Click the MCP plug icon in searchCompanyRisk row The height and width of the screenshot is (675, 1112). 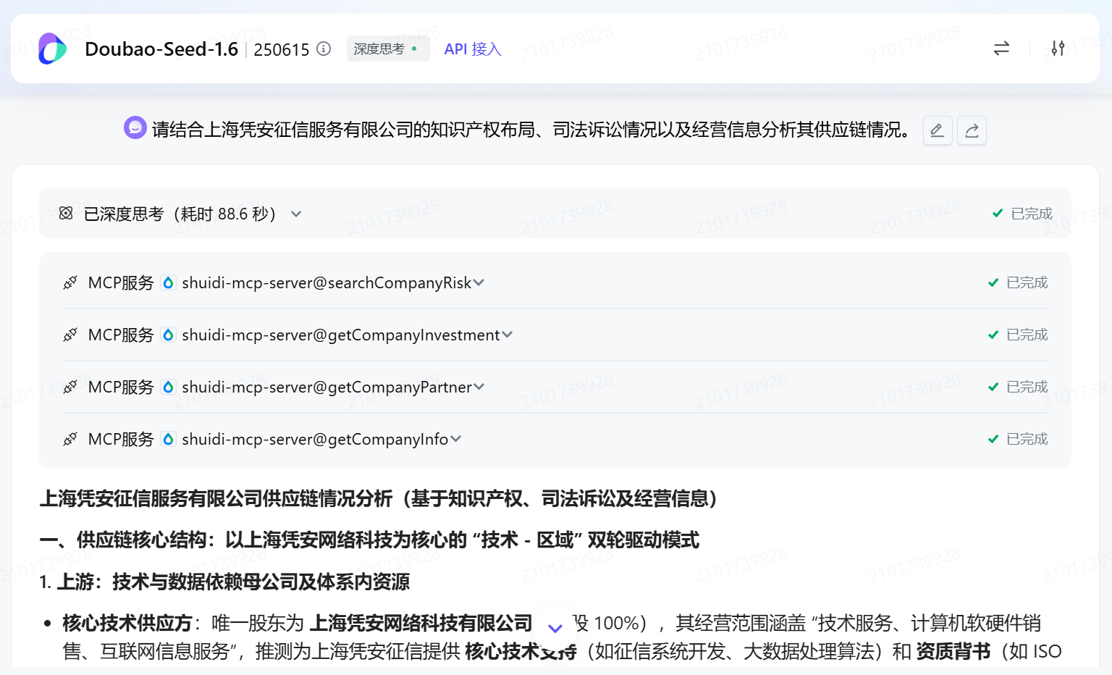tap(70, 282)
